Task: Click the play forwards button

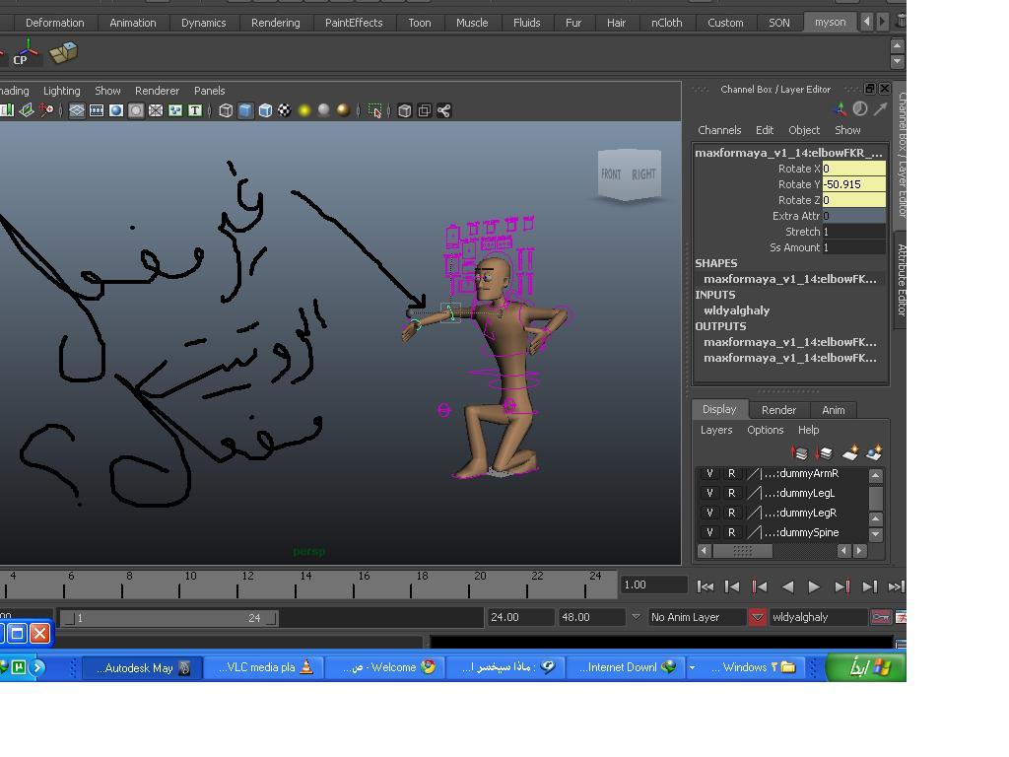Action: coord(813,586)
